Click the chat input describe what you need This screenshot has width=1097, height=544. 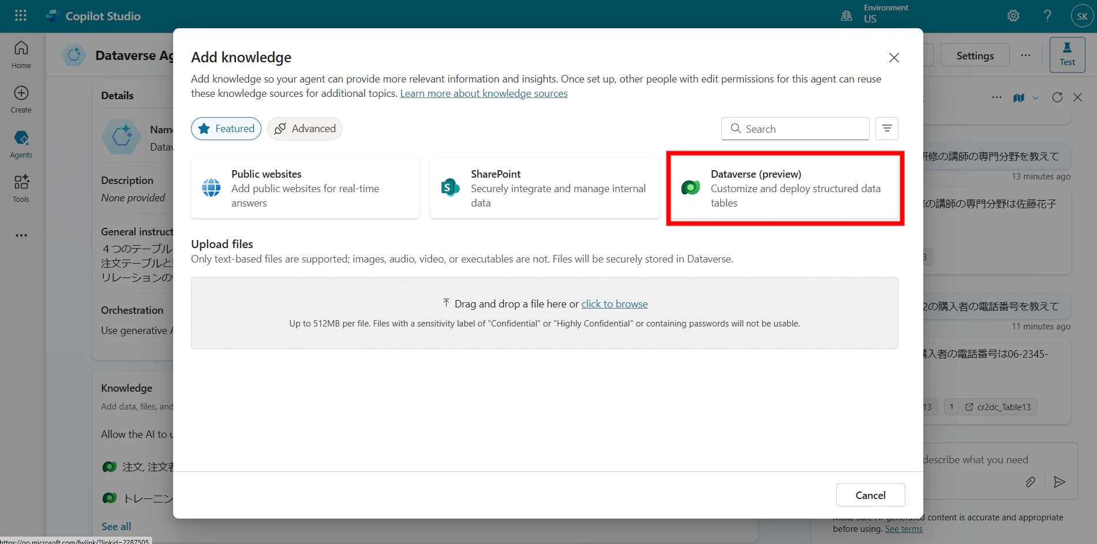(975, 460)
